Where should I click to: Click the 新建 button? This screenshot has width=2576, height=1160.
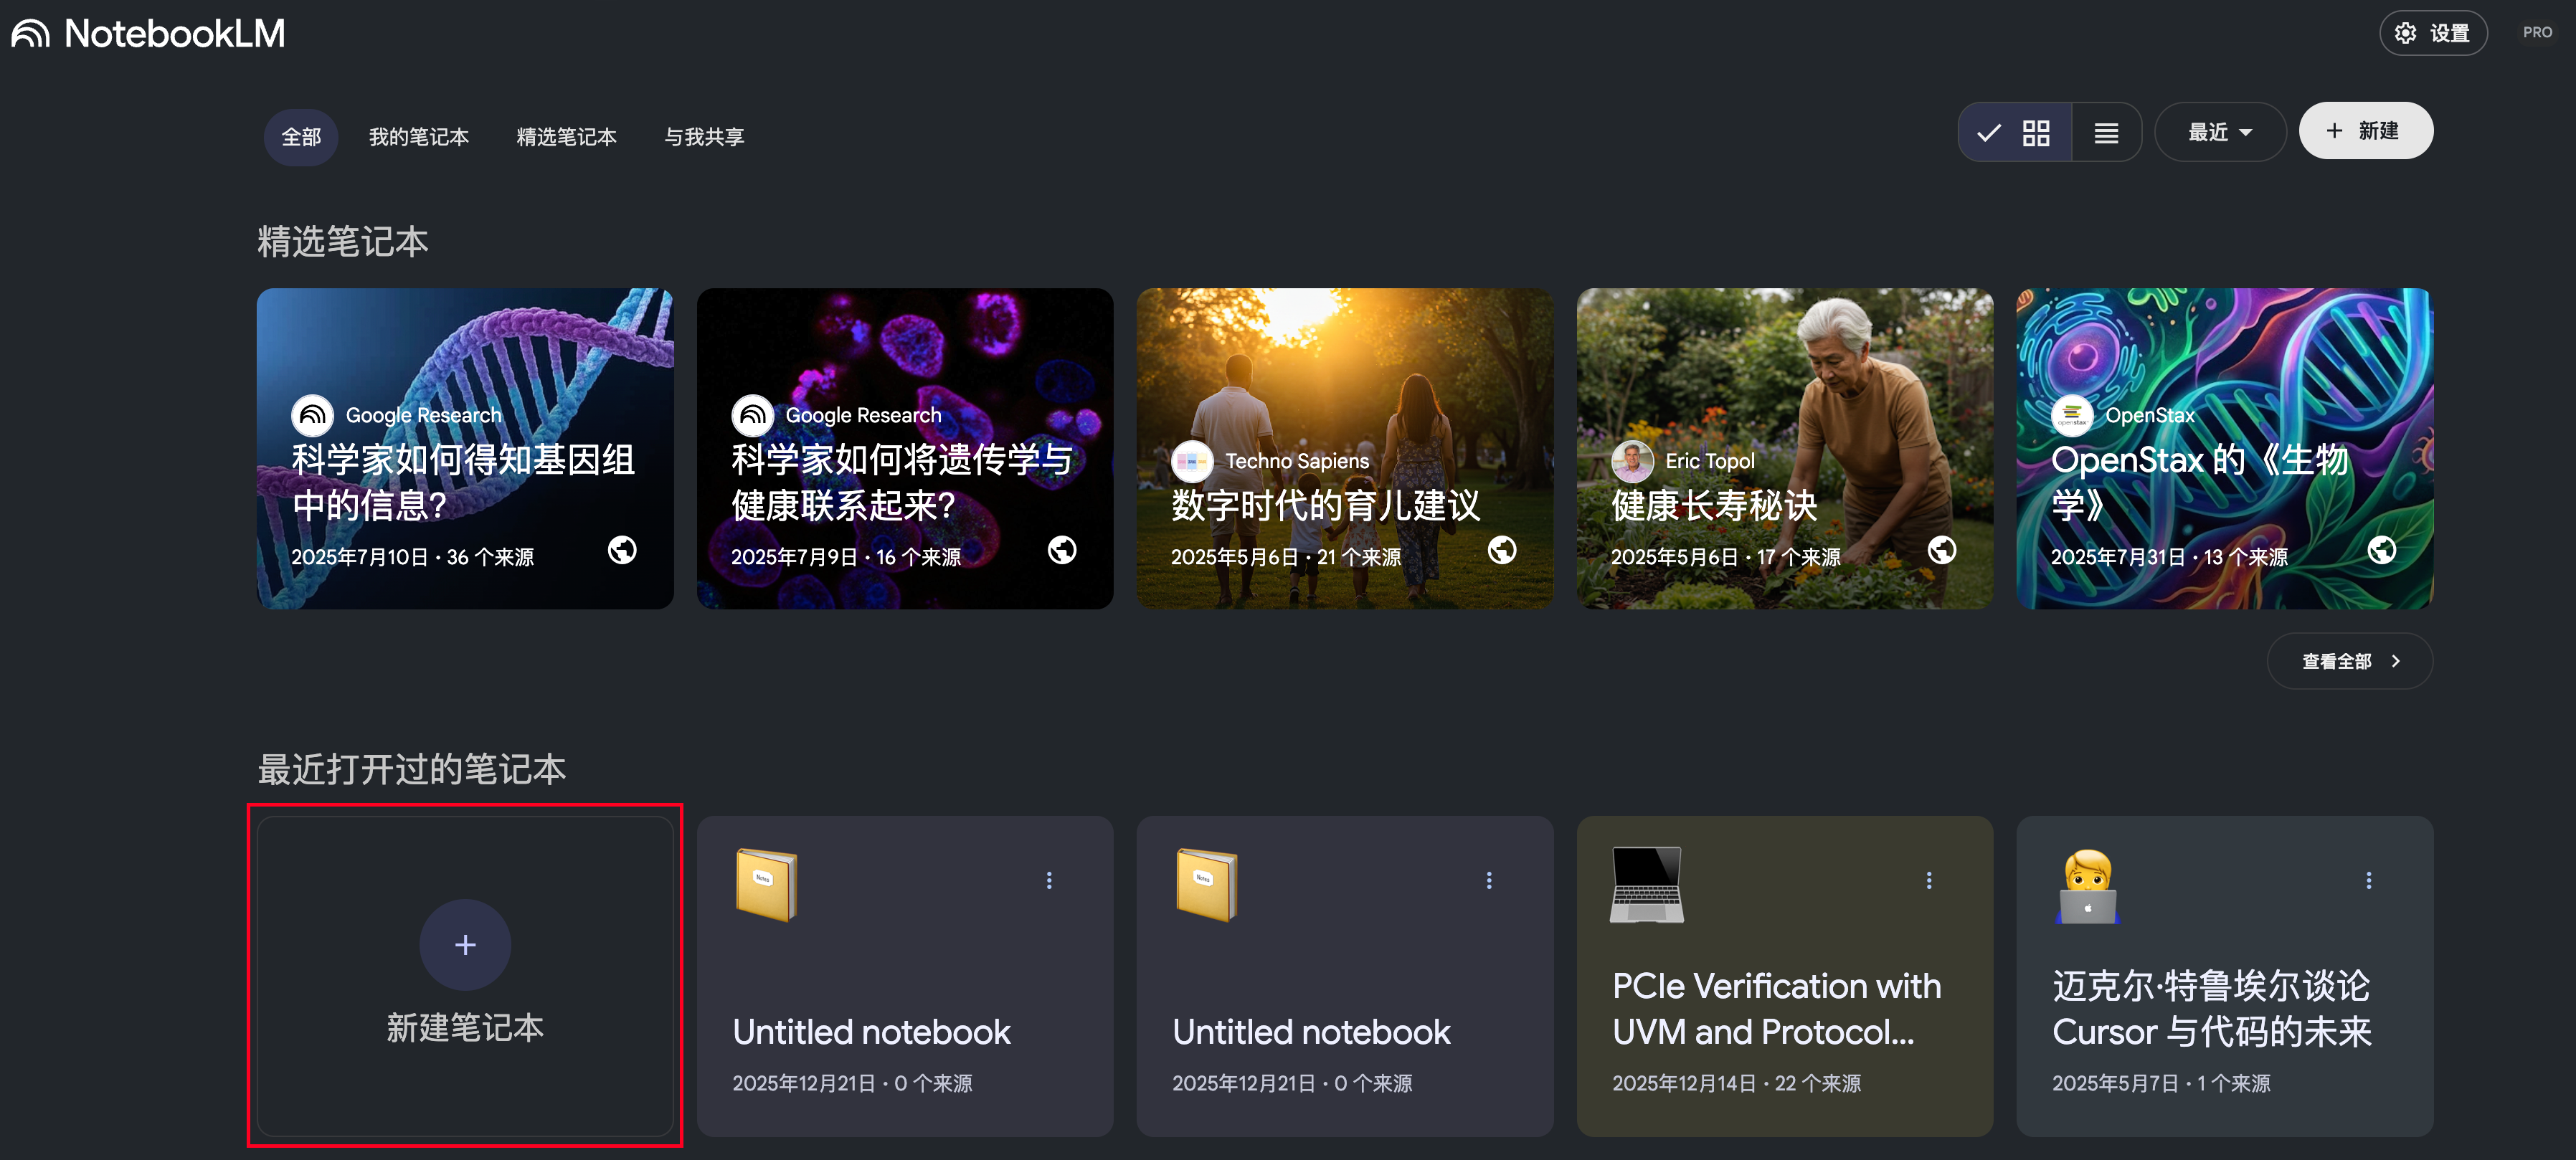pyautogui.click(x=2365, y=131)
